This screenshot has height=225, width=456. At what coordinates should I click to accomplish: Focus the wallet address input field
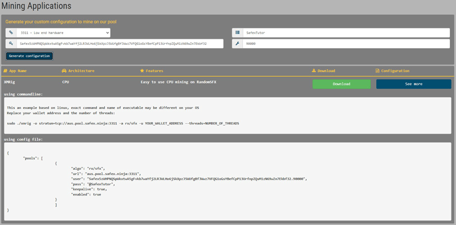(120, 44)
